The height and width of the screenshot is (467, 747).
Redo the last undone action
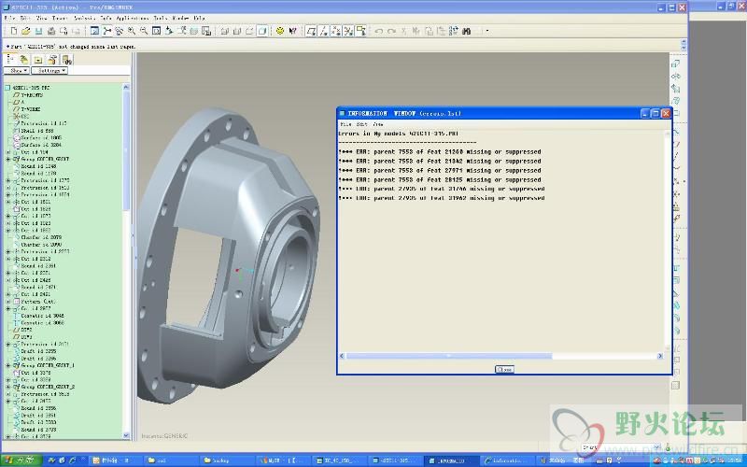(x=391, y=31)
